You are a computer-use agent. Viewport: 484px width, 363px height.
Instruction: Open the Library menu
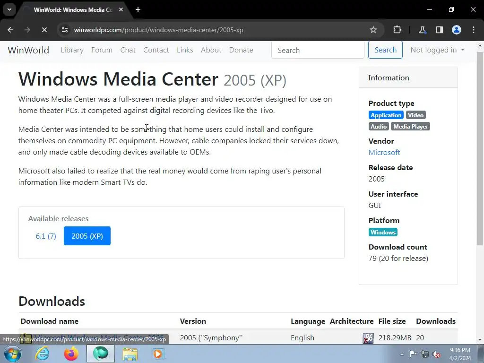pos(72,50)
